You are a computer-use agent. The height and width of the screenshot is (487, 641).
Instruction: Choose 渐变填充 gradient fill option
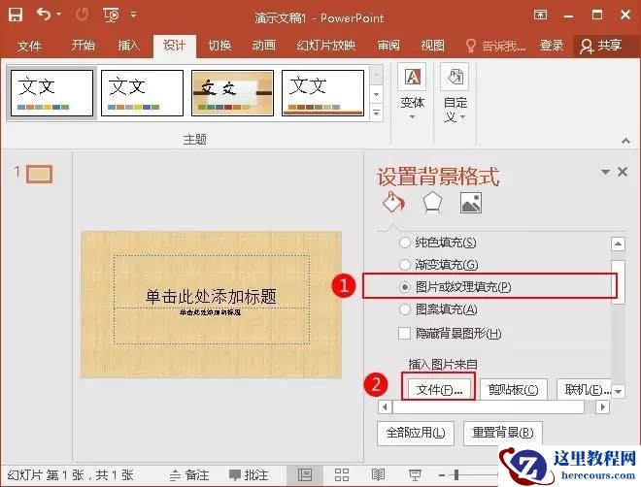pyautogui.click(x=438, y=265)
